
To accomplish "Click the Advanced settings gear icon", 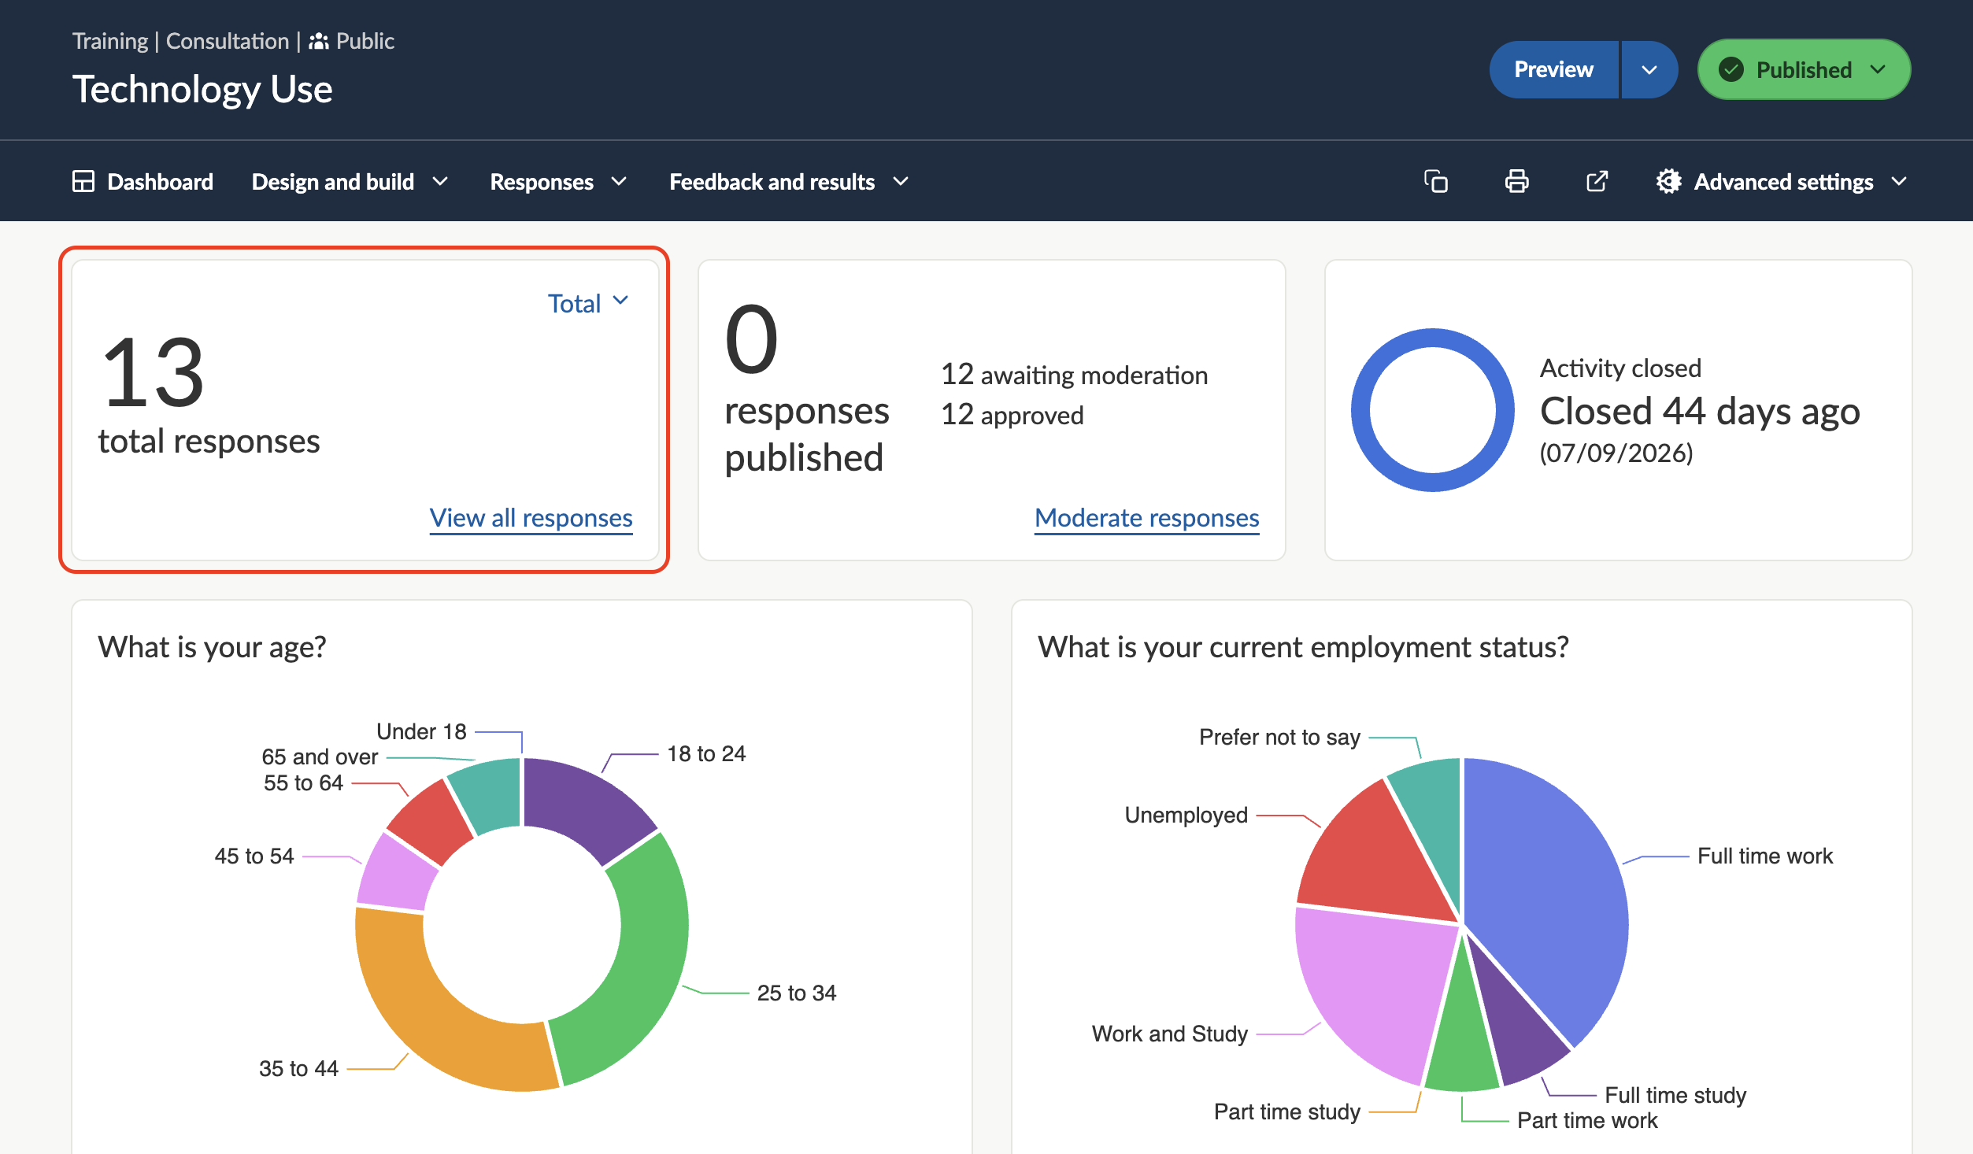I will click(x=1668, y=182).
